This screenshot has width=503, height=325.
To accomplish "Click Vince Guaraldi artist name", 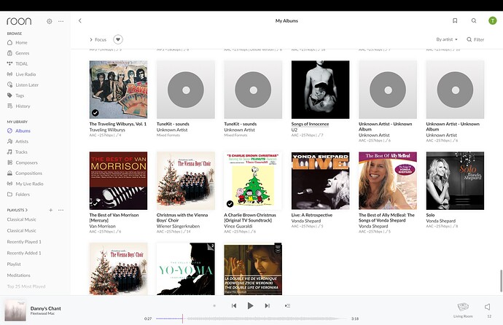I will pyautogui.click(x=237, y=227).
